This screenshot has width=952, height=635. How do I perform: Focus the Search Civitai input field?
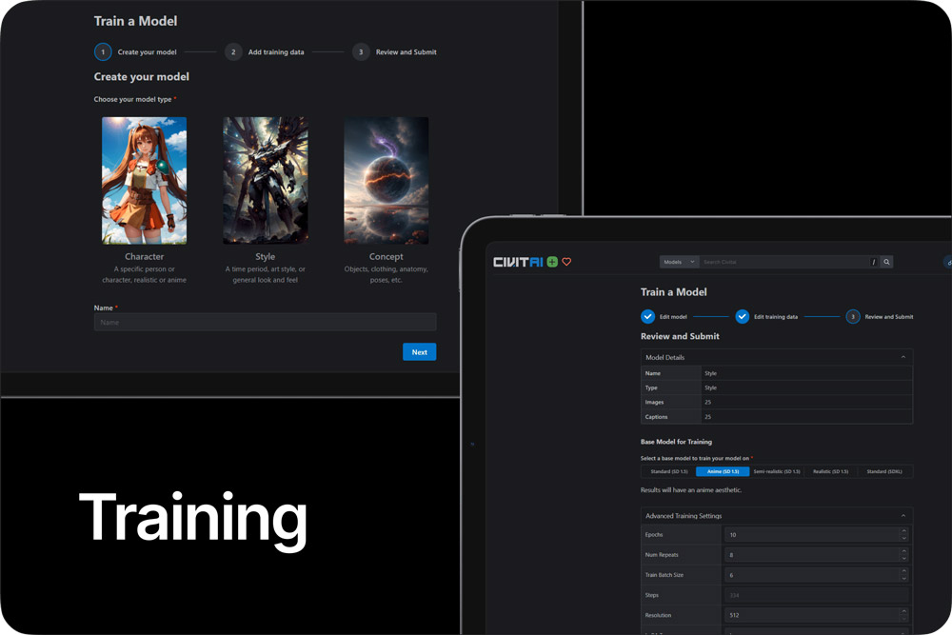pos(783,262)
